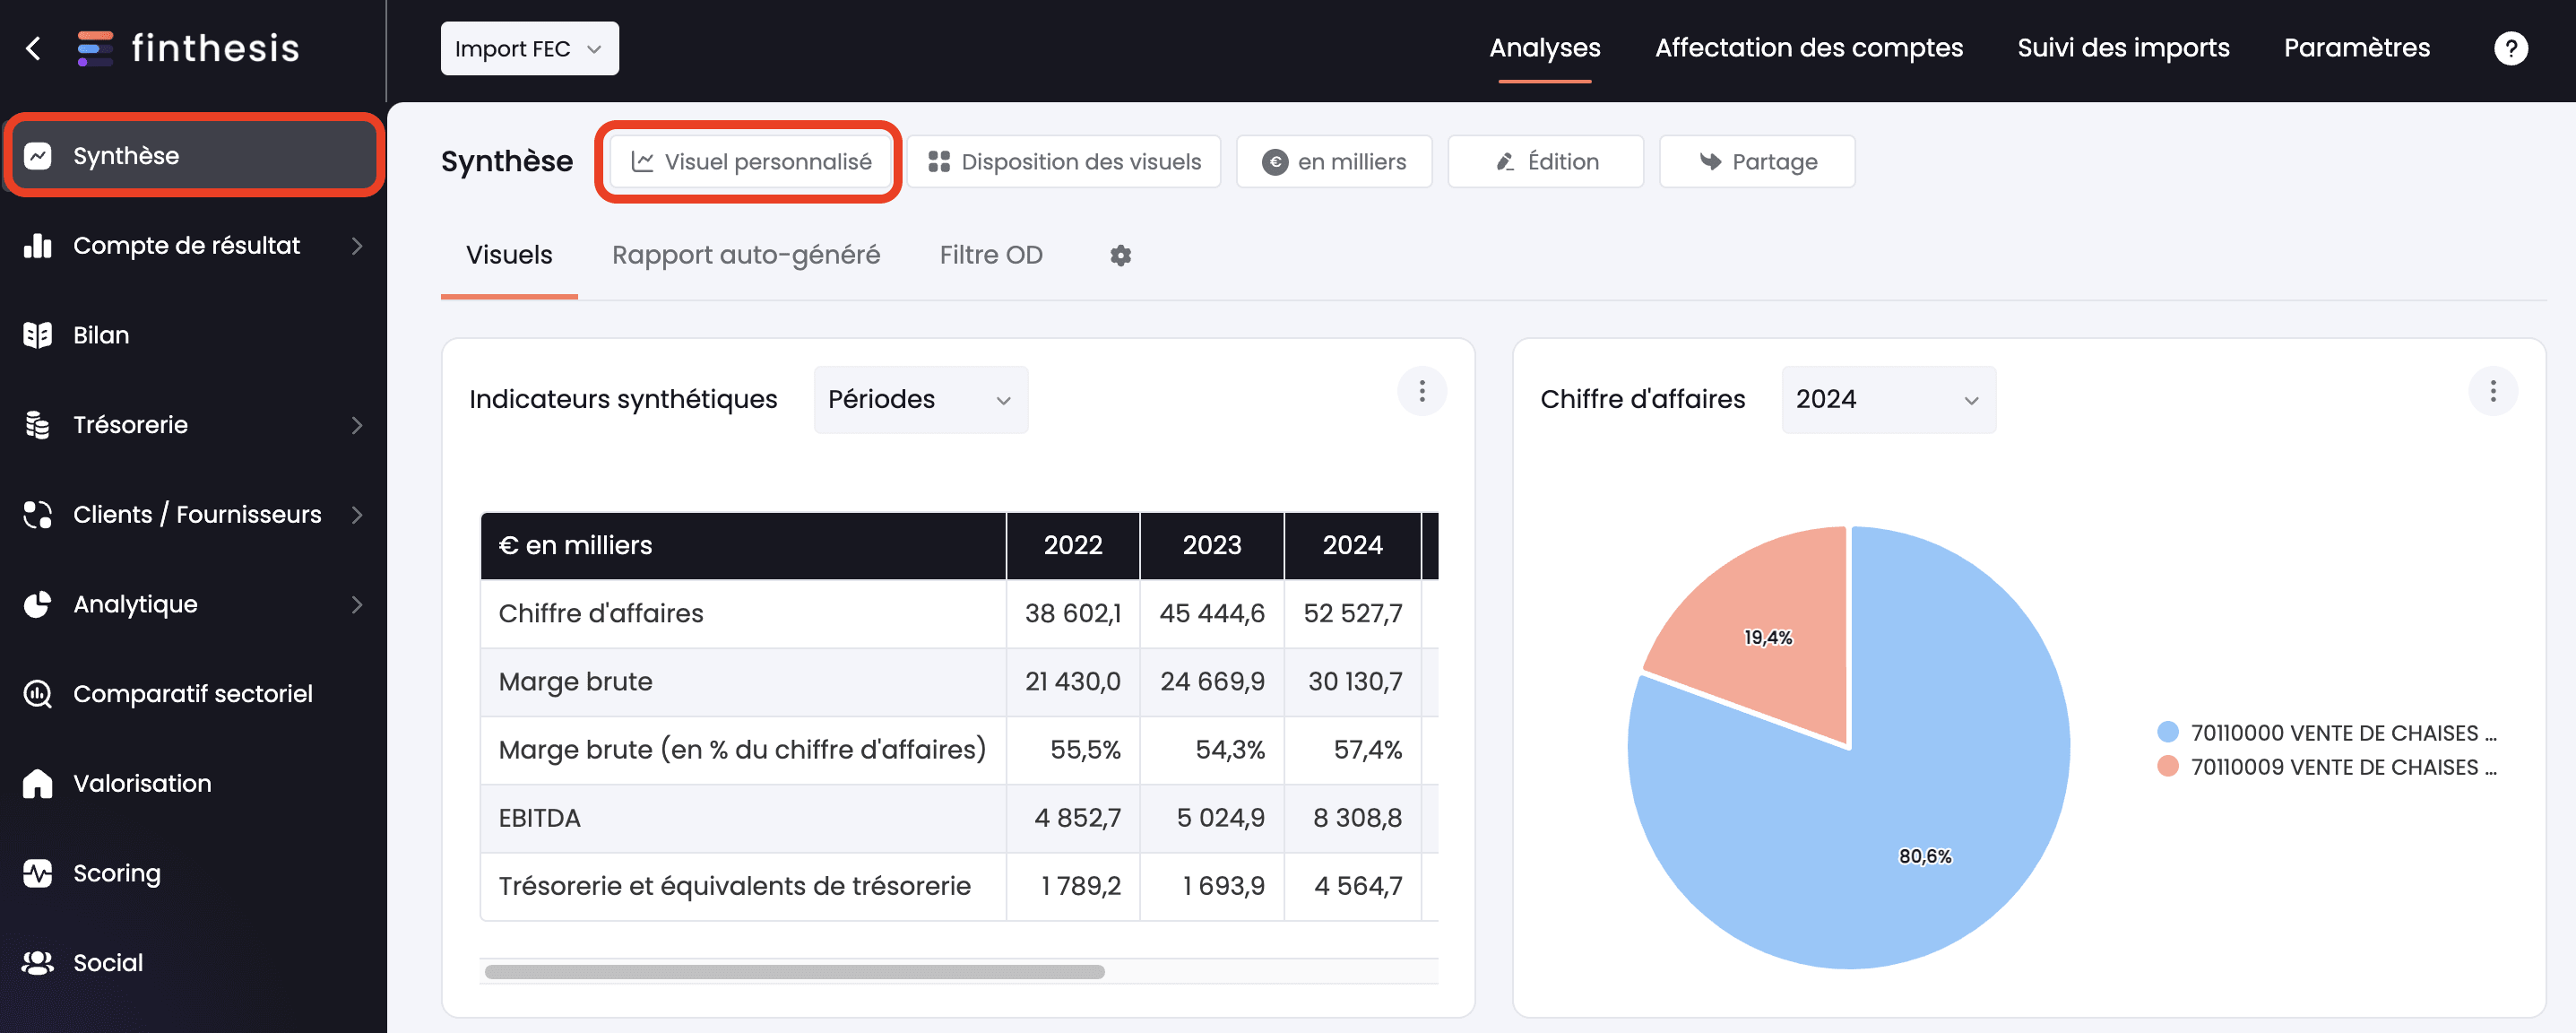Click the 2023 column header
The width and height of the screenshot is (2576, 1033).
[x=1212, y=546]
